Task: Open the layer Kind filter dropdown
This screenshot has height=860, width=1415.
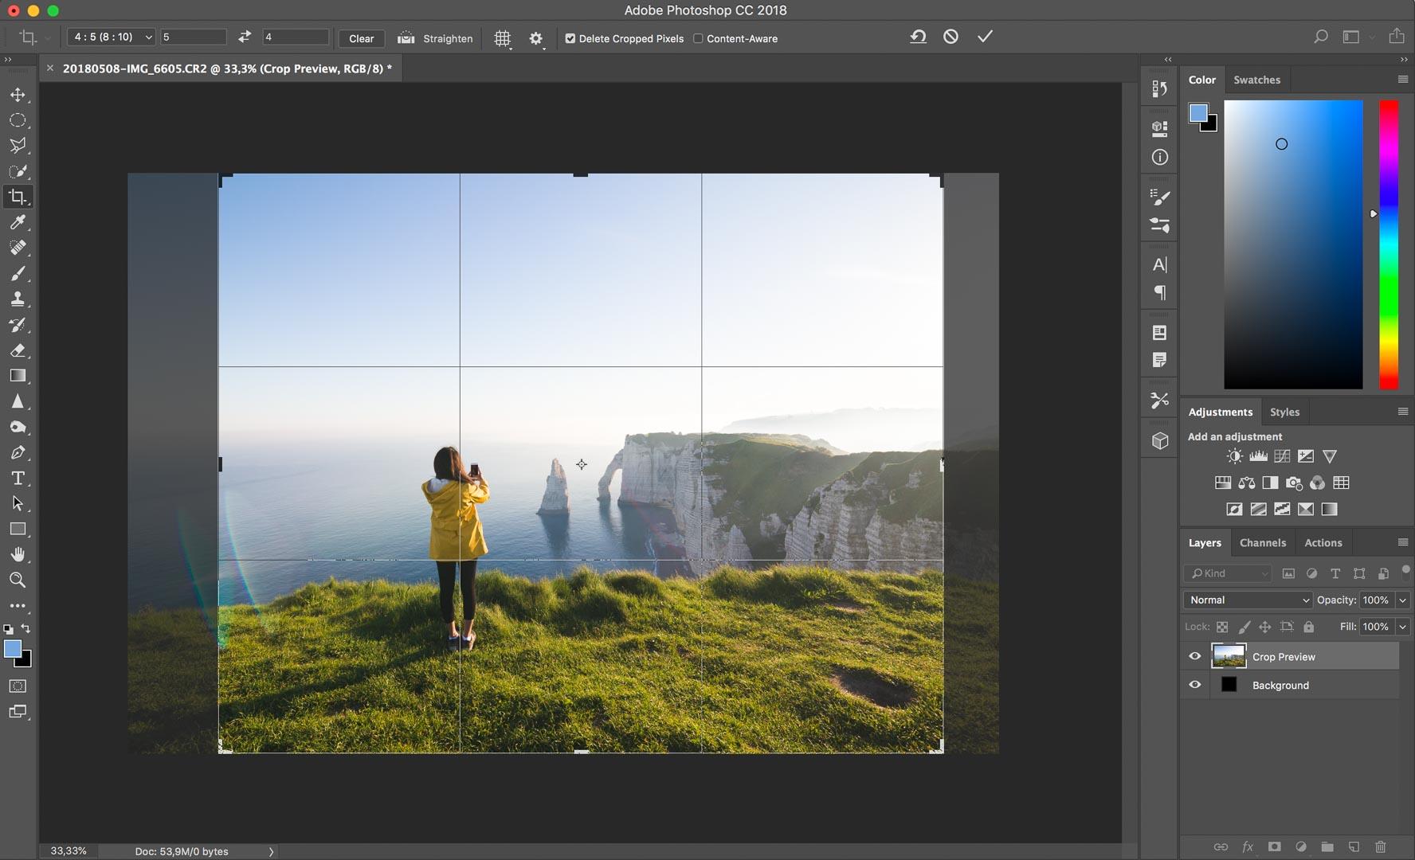Action: (x=1228, y=573)
